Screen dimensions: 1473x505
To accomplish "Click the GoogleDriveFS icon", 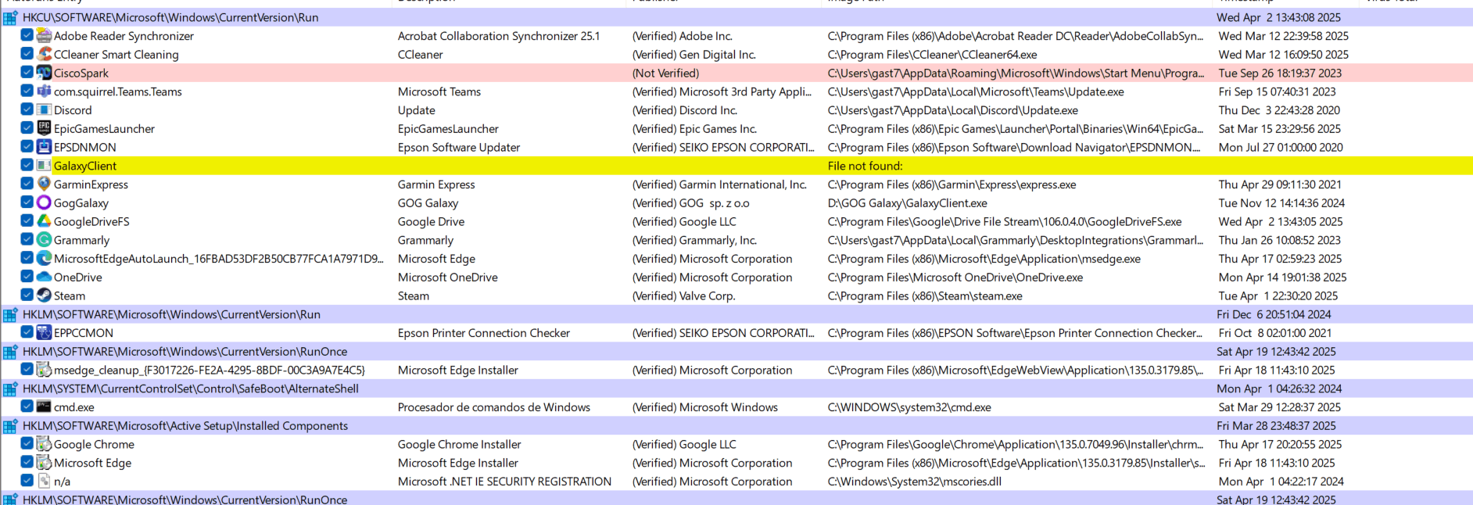I will 44,221.
